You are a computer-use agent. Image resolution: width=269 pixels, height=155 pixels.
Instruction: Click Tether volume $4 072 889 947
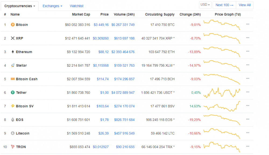[x=123, y=92]
